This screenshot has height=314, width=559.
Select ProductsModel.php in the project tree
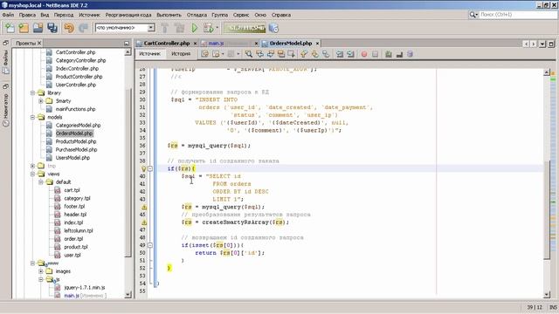[x=76, y=141]
